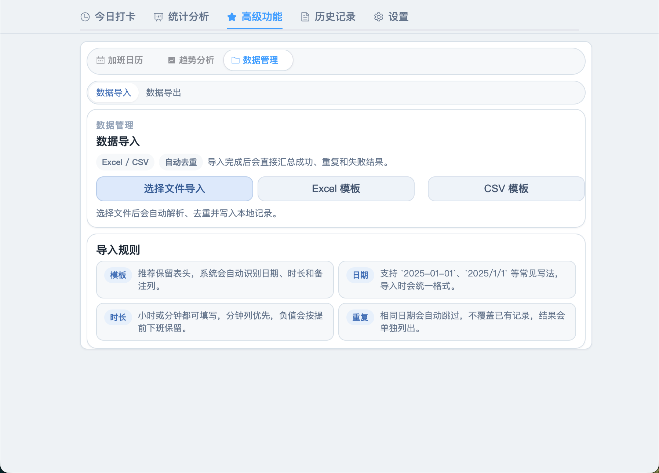Select the 日期 rule badge

360,275
